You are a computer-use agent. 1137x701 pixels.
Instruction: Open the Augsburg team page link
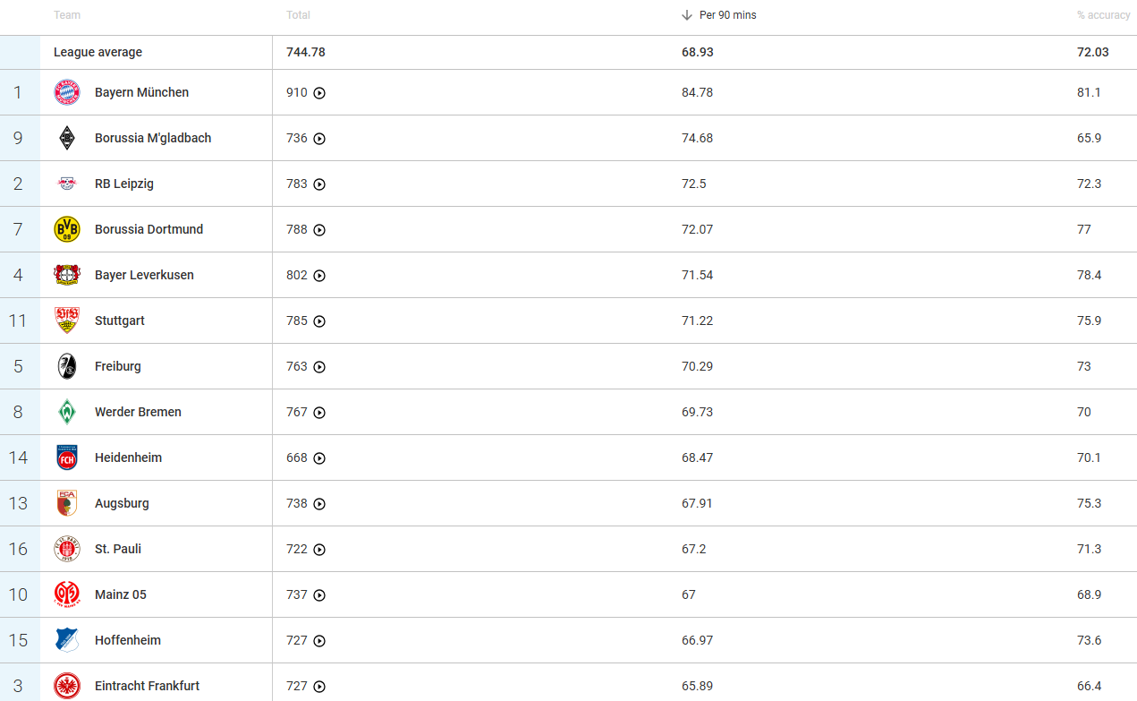tap(122, 503)
